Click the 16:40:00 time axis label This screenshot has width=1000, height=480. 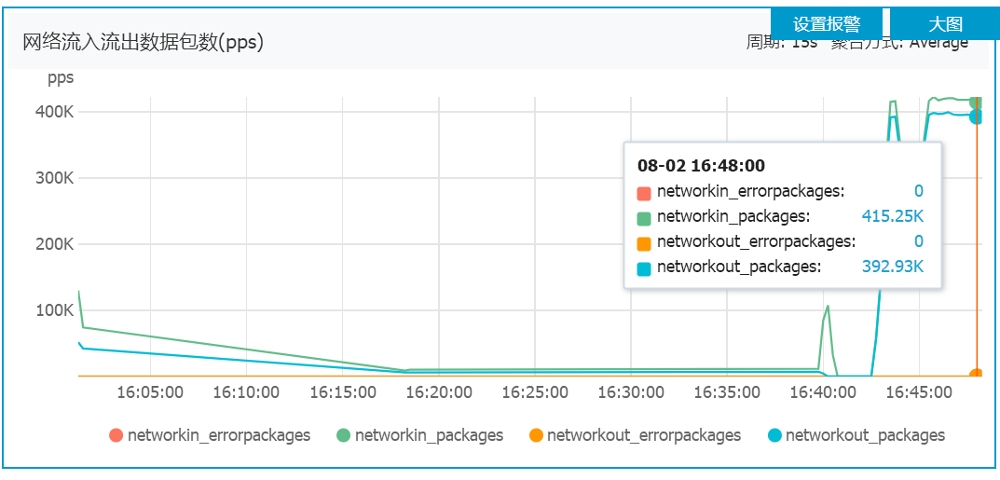click(823, 391)
